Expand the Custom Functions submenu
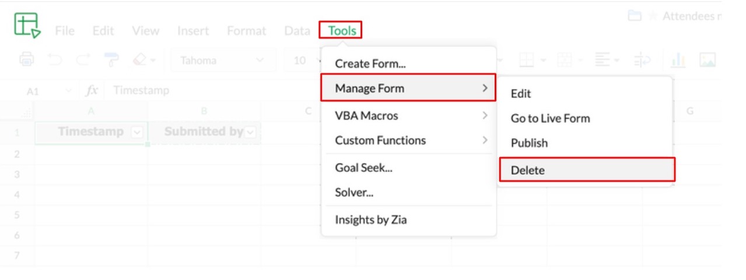The height and width of the screenshot is (280, 746). pyautogui.click(x=408, y=140)
